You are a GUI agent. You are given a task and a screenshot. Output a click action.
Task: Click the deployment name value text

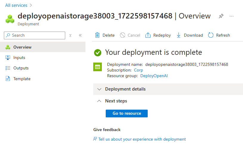pos(187,64)
